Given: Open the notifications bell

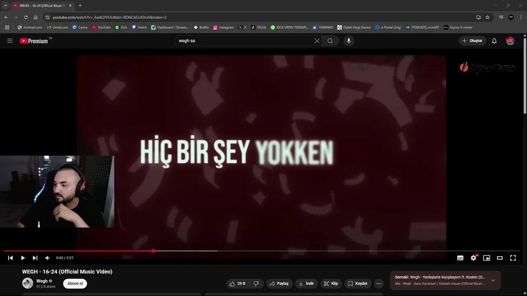Looking at the screenshot, I should coord(494,41).
